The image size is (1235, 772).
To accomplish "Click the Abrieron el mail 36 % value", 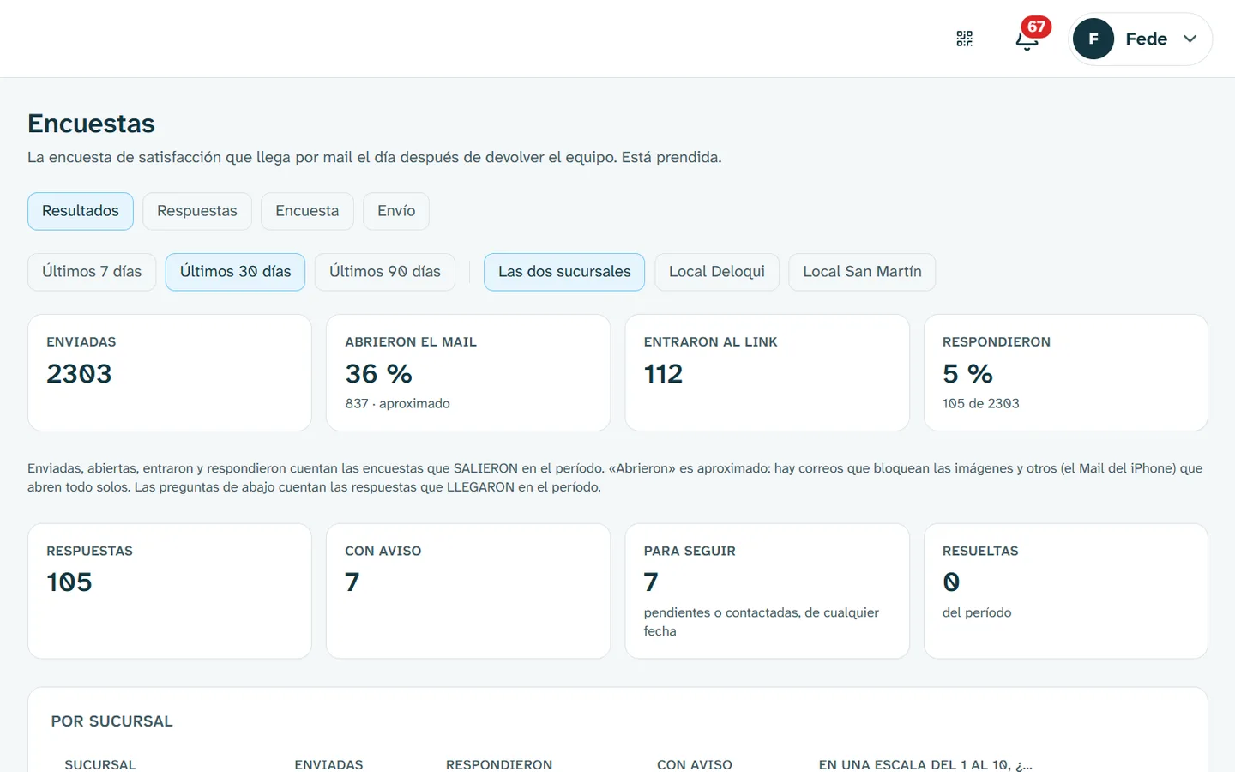I will tap(379, 374).
